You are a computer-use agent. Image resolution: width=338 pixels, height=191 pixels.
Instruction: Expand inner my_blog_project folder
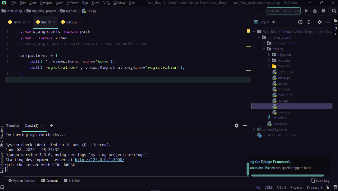point(264,43)
